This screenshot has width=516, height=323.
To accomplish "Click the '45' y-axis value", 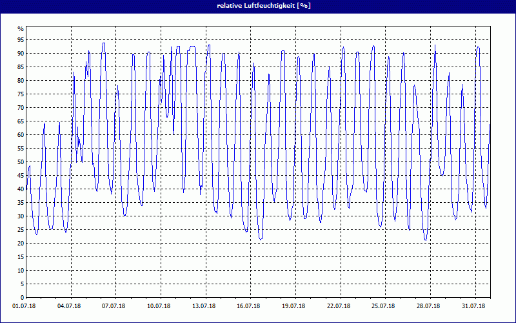I will (x=21, y=175).
